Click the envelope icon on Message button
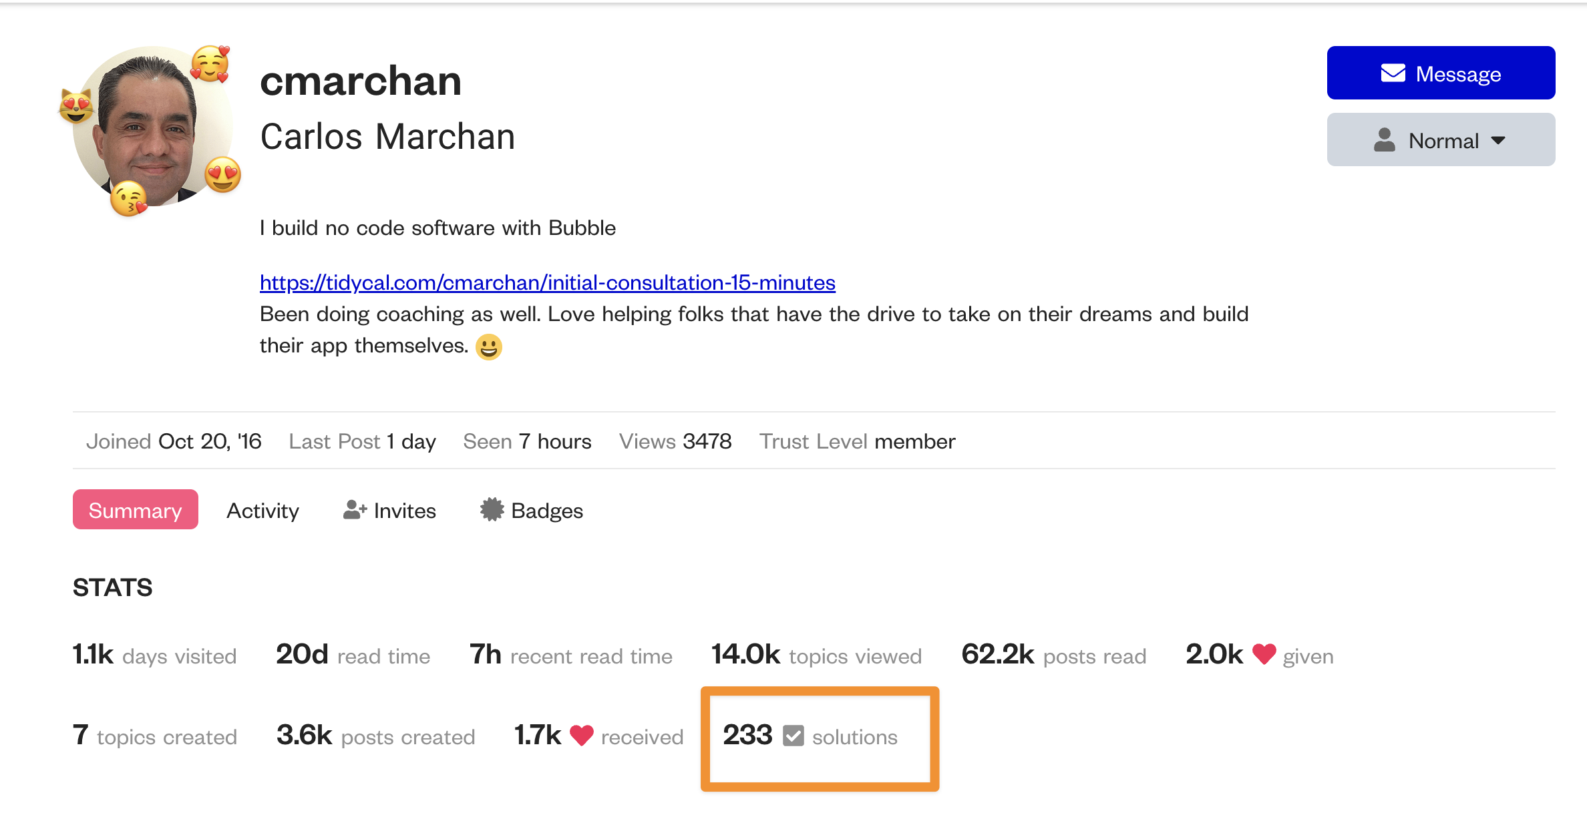Screen dimensions: 1587x817 1393,73
